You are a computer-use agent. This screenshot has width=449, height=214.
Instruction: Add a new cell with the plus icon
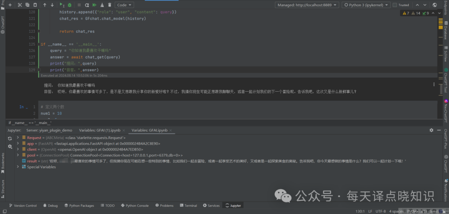click(x=10, y=5)
